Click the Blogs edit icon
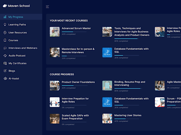 click(x=5, y=71)
